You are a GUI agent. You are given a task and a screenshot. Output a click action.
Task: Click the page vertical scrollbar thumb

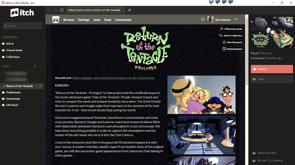point(247,51)
